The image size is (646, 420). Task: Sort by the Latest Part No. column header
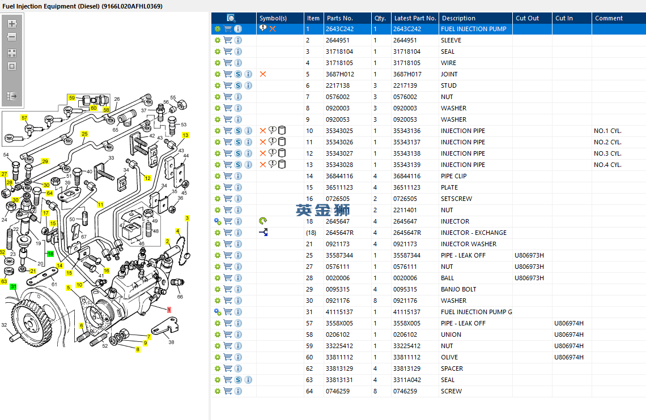coord(415,18)
